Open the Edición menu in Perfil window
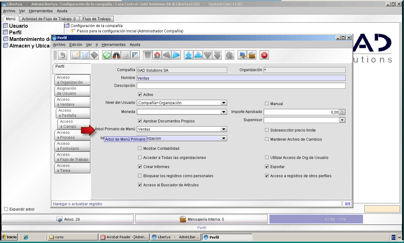The width and height of the screenshot is (404, 243). (x=76, y=45)
